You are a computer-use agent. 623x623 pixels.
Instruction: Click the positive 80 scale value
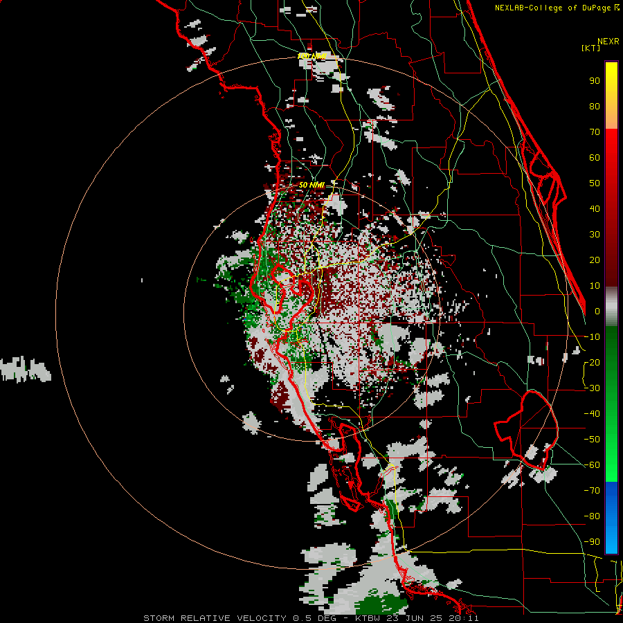click(x=595, y=107)
